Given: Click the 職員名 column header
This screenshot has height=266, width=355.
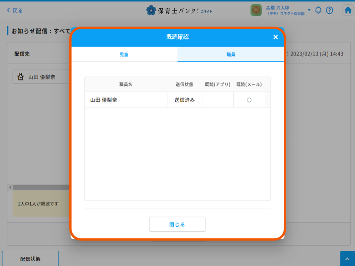Looking at the screenshot, I should pyautogui.click(x=126, y=84).
